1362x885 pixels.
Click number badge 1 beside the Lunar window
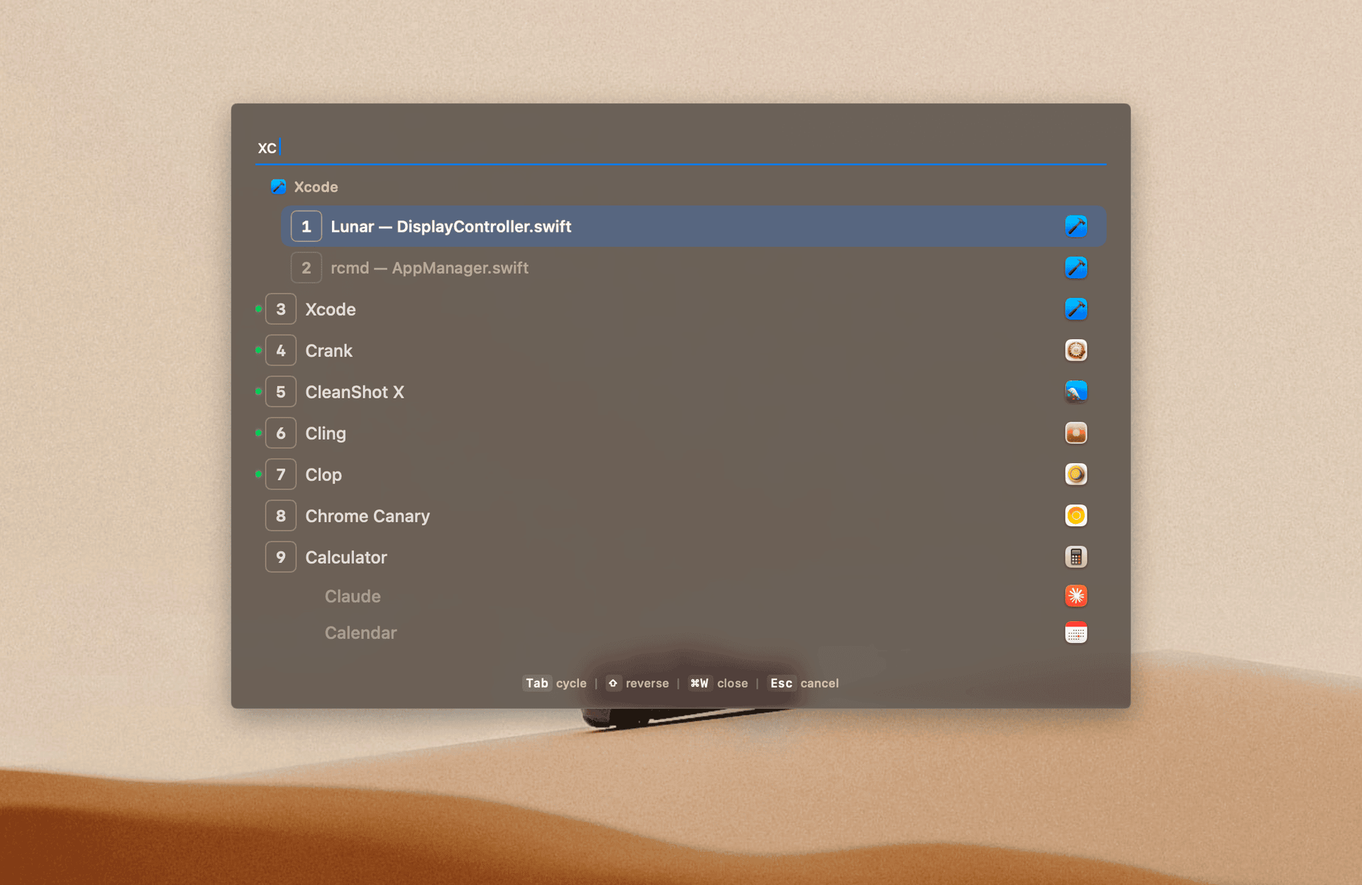[306, 226]
